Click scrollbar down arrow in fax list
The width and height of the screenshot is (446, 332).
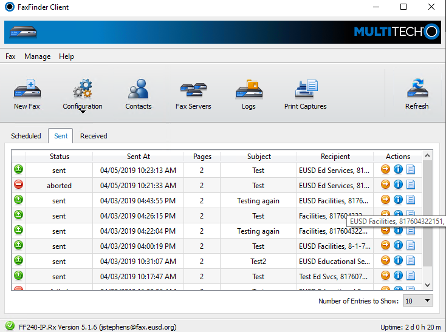point(427,285)
